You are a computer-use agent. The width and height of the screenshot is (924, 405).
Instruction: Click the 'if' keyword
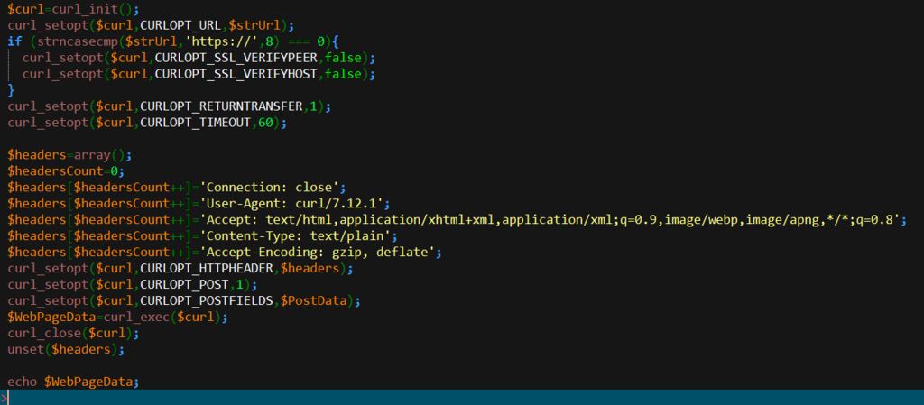[14, 41]
